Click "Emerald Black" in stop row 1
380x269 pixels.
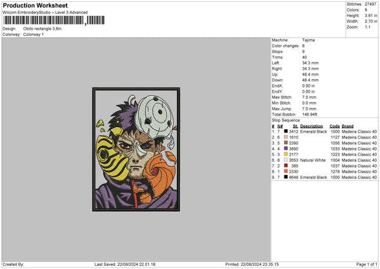[313, 131]
